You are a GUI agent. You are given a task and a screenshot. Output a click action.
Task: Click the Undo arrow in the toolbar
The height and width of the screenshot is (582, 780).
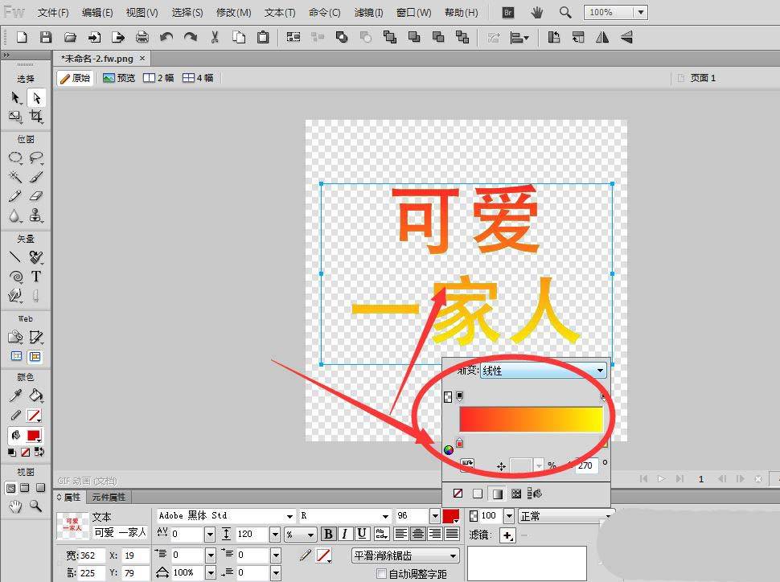tap(166, 37)
